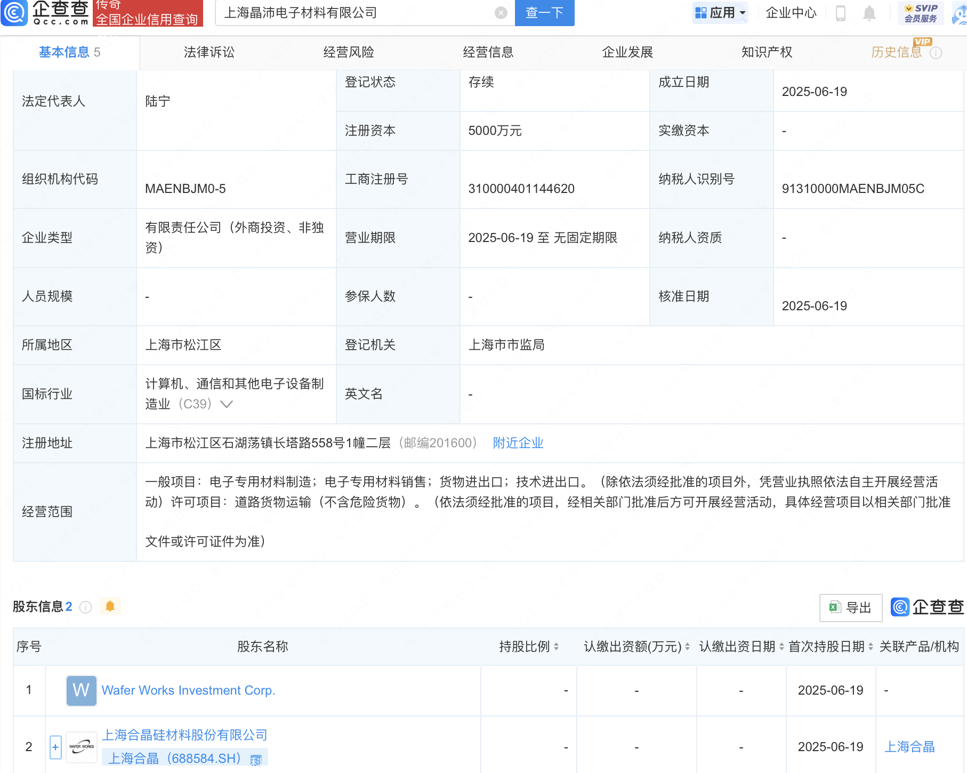Open the mobile app phone icon
This screenshot has width=967, height=773.
(x=841, y=13)
